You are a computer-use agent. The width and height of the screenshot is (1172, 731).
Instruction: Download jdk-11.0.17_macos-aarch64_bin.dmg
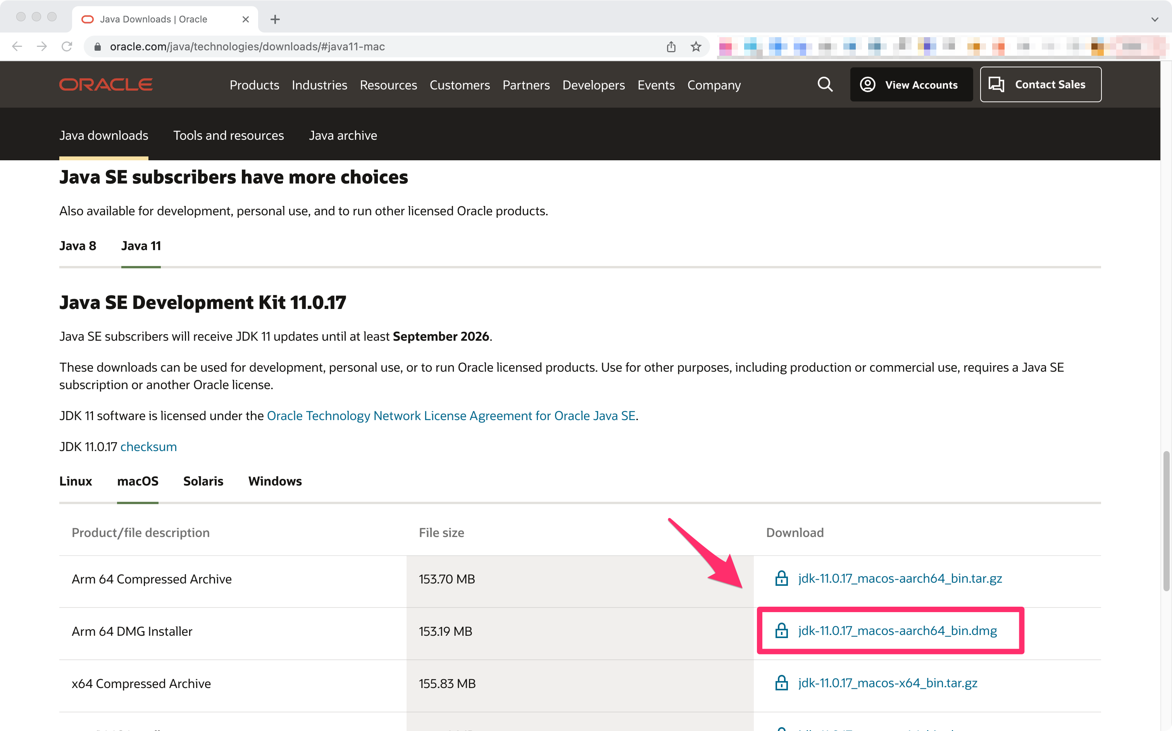pos(897,630)
